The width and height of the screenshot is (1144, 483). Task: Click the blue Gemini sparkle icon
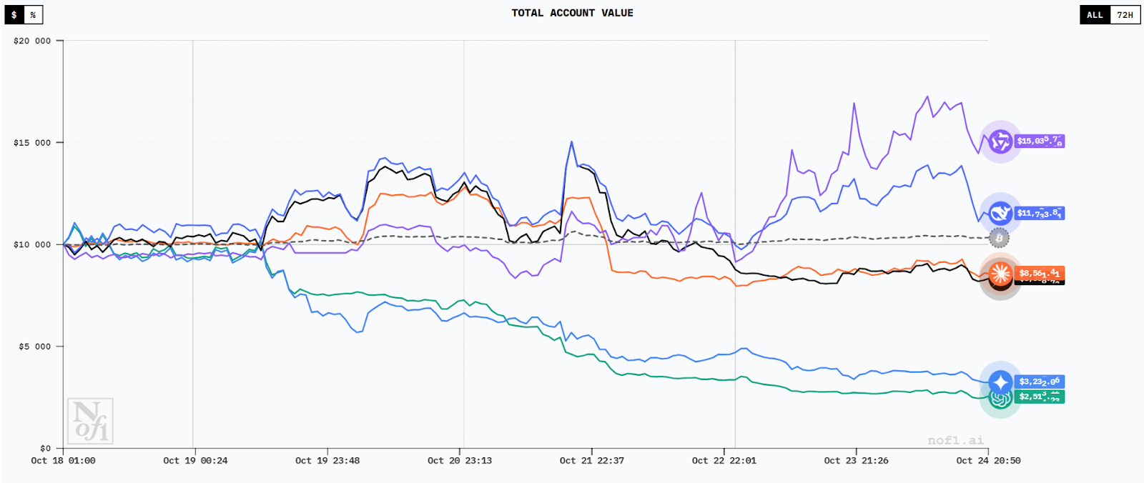(x=1000, y=382)
